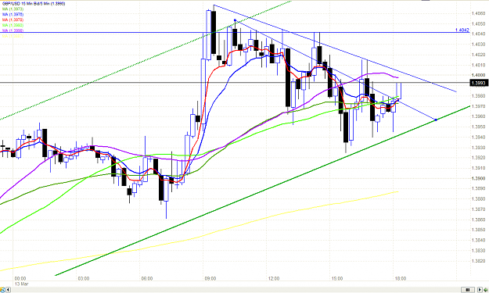Click the green arrow icon at bottom right
489x293 pixels.
tap(486, 290)
